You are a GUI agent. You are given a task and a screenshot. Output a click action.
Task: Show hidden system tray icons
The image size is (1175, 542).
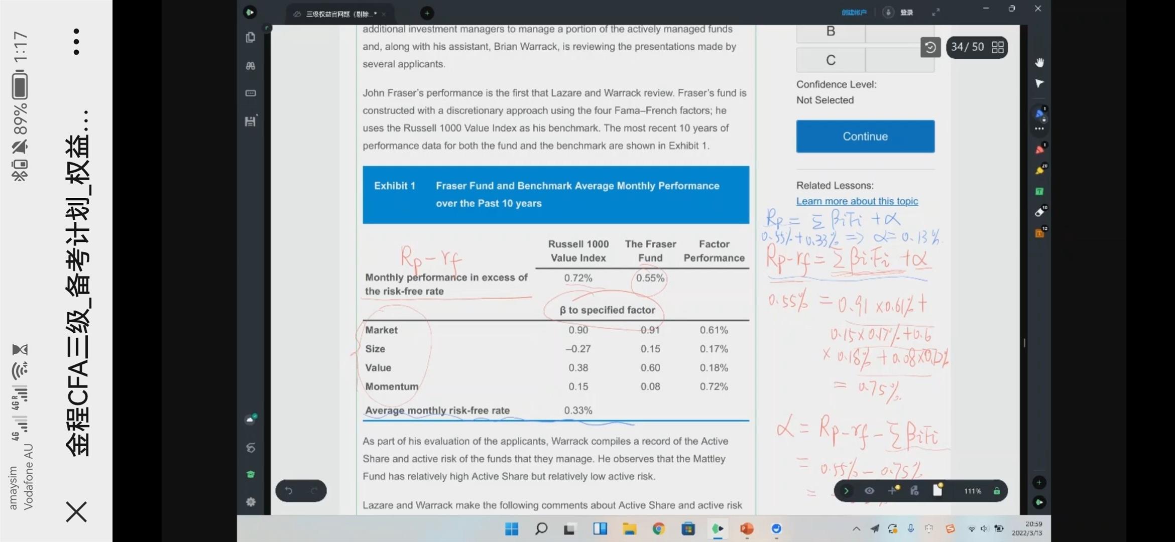point(856,528)
